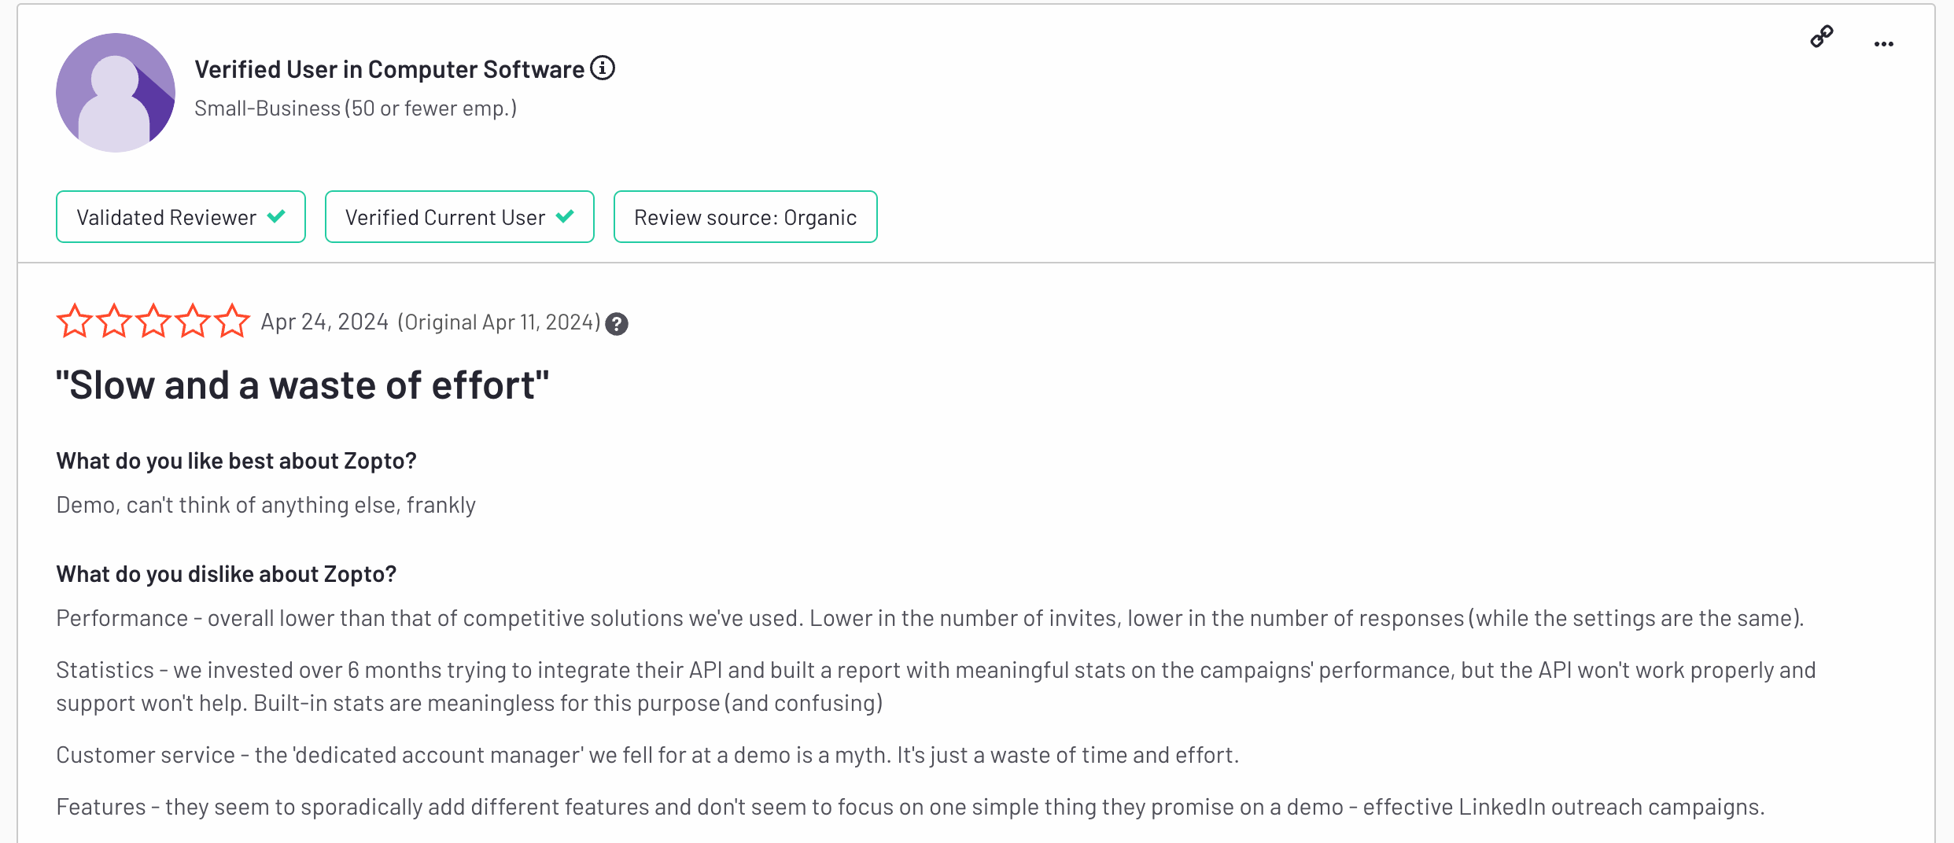Click the second rating star

(x=114, y=321)
